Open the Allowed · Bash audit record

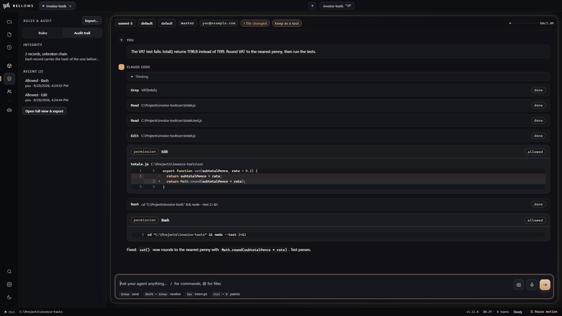pyautogui.click(x=61, y=83)
